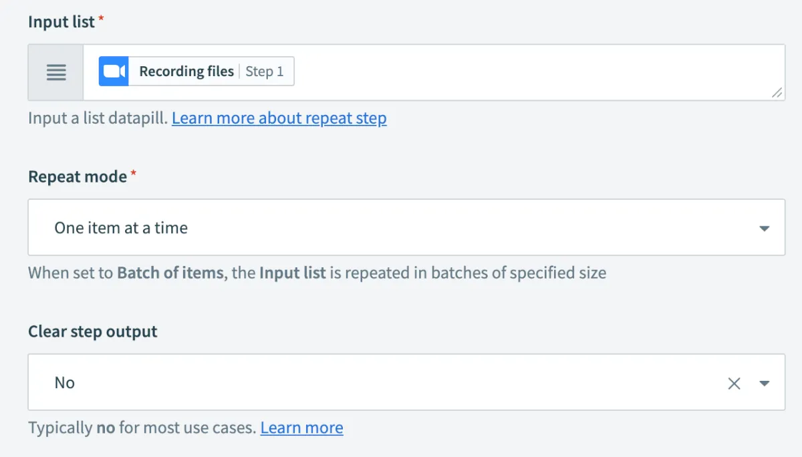Screen dimensions: 802x457
Task: Click the "One item at a time" selection
Action: [x=121, y=228]
